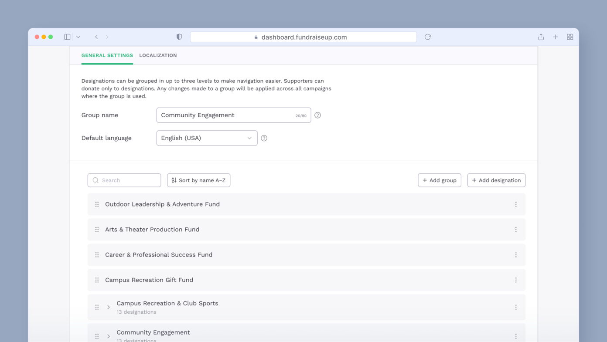Click the search magnifier icon
Viewport: 607px width, 342px height.
pos(95,180)
